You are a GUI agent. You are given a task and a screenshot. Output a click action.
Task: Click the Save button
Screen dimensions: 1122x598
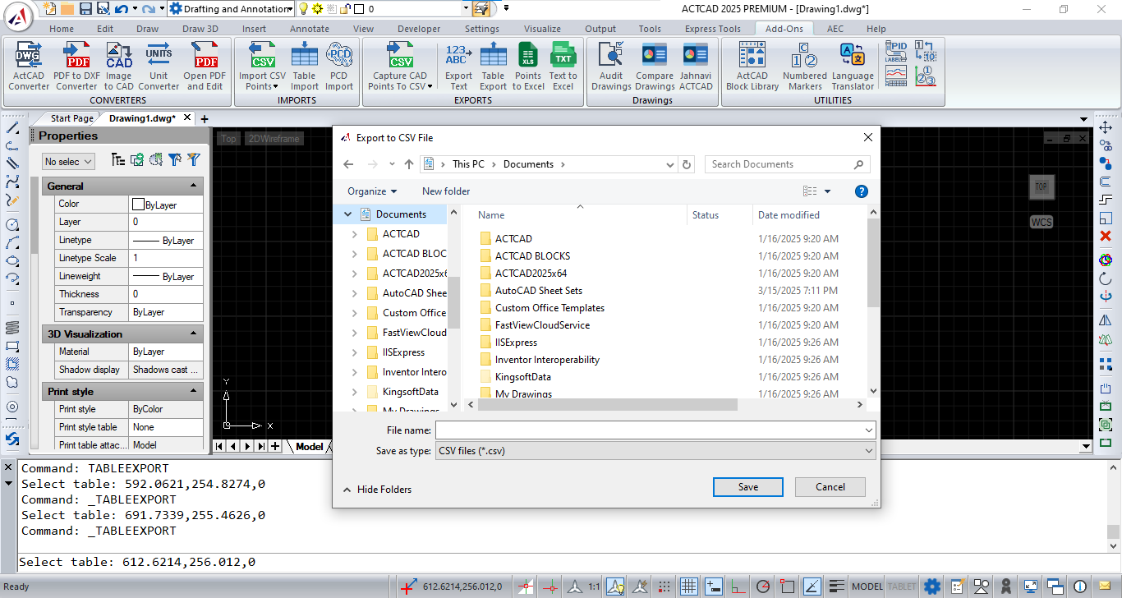click(748, 487)
